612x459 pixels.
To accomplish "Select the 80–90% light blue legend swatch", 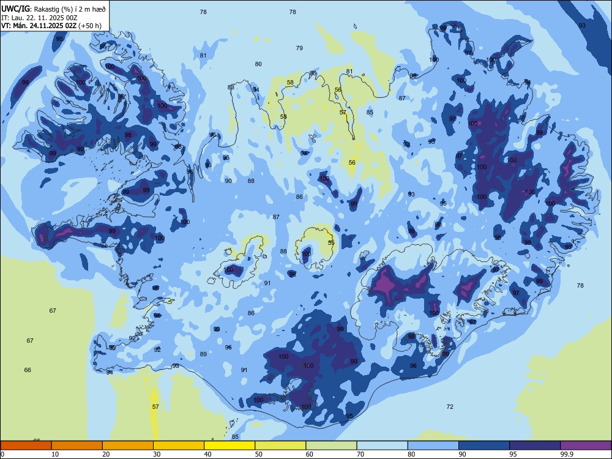I will [433, 446].
